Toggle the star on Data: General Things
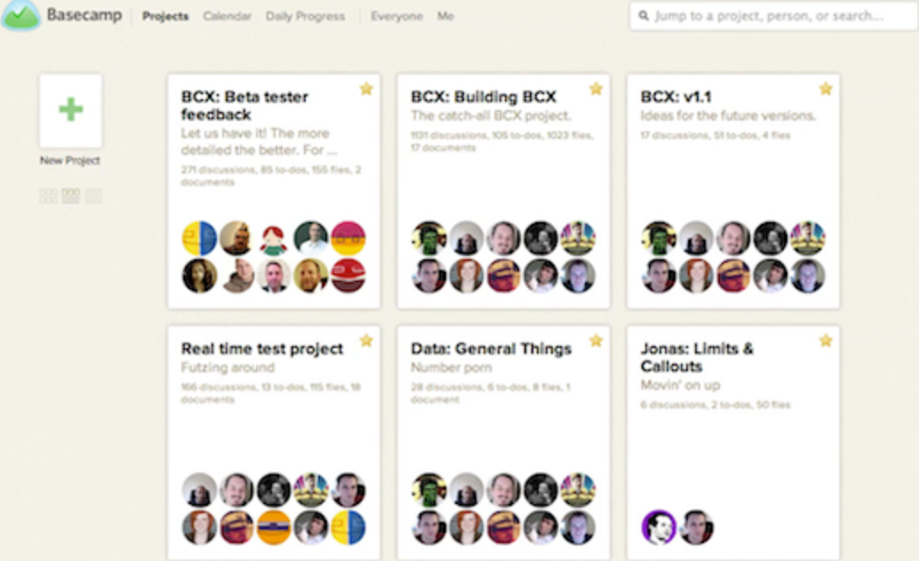 (x=596, y=340)
